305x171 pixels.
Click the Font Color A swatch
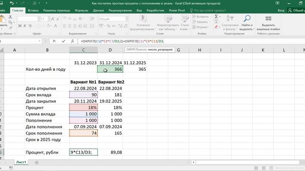click(56, 26)
